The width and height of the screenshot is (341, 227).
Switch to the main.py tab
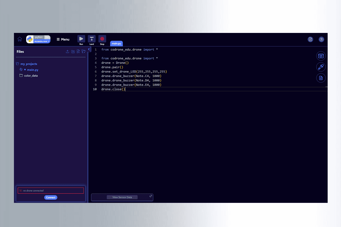(116, 43)
